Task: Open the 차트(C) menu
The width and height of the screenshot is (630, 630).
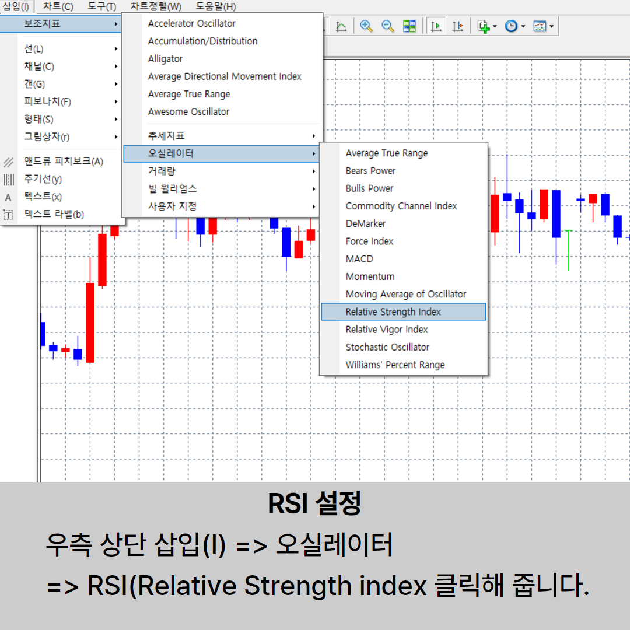Action: 58,7
